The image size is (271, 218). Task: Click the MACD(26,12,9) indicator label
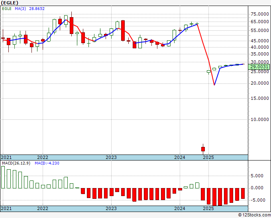click(16, 163)
